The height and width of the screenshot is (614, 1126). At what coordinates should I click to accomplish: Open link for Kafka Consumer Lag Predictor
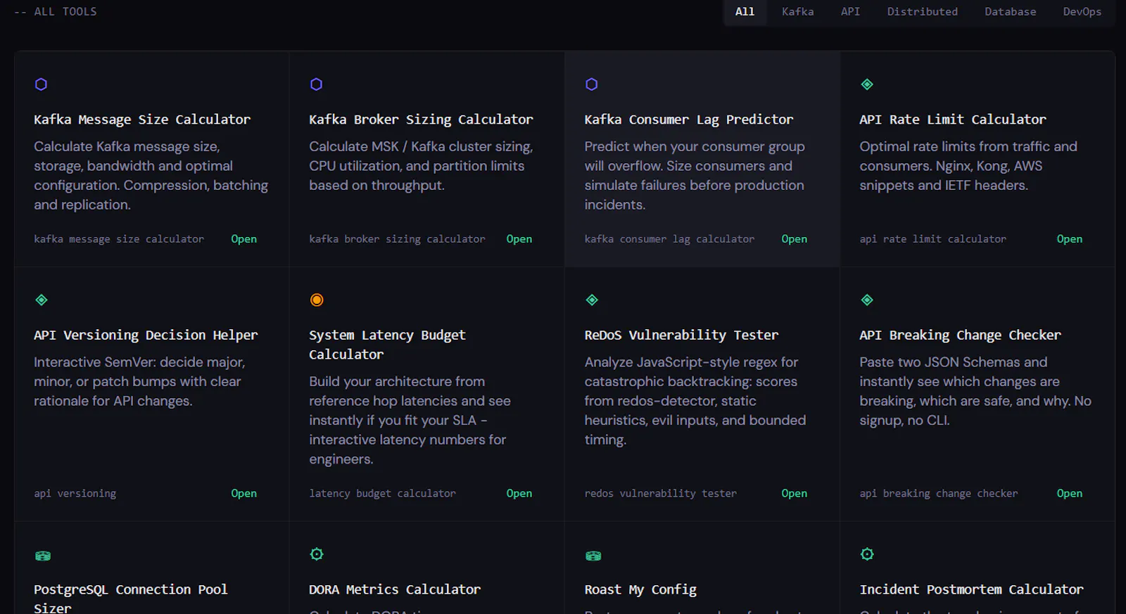click(794, 239)
